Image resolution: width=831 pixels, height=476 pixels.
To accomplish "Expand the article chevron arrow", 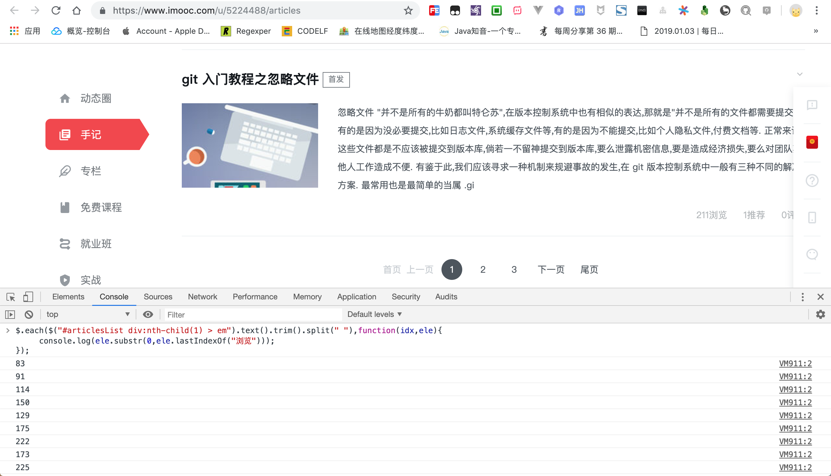I will coord(800,74).
